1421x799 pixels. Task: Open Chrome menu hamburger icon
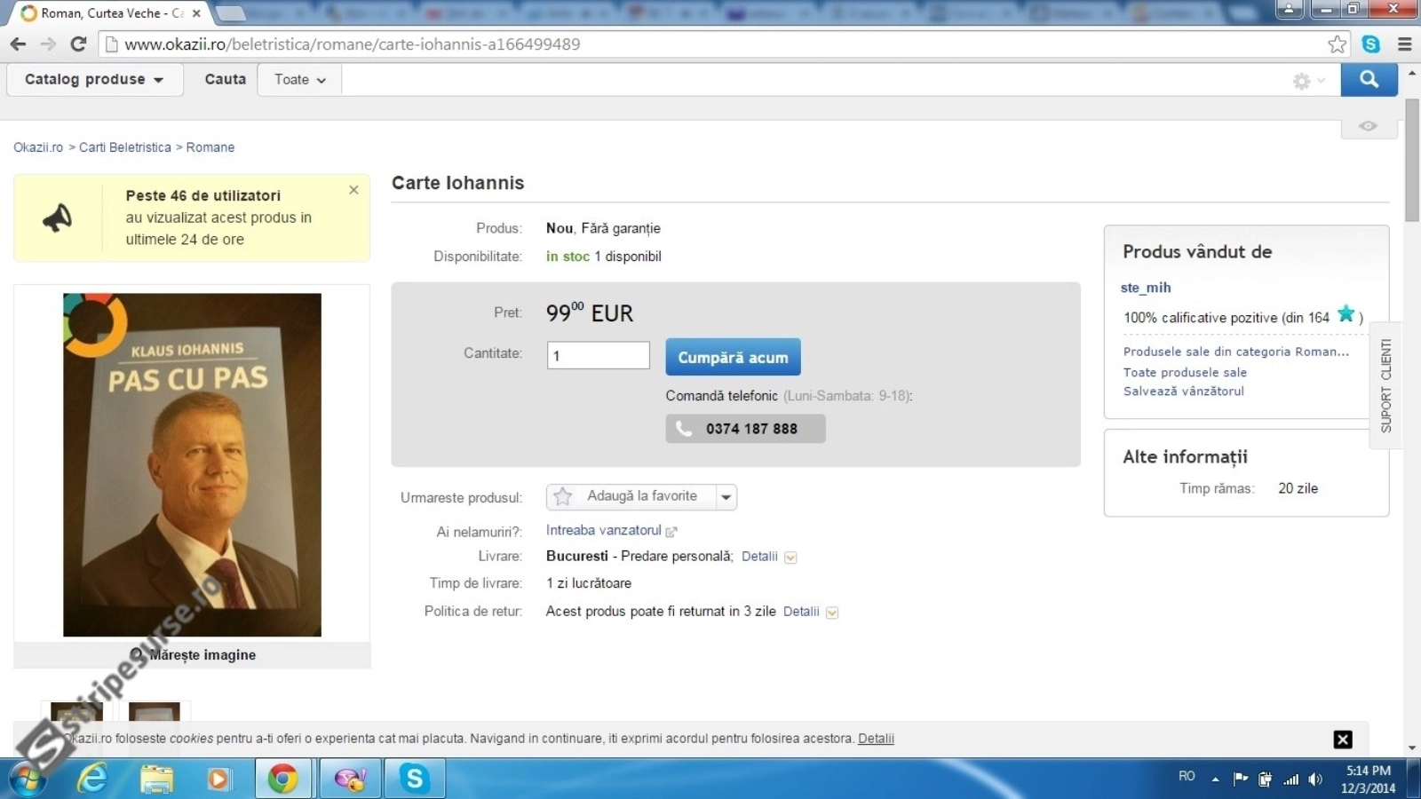click(1404, 44)
